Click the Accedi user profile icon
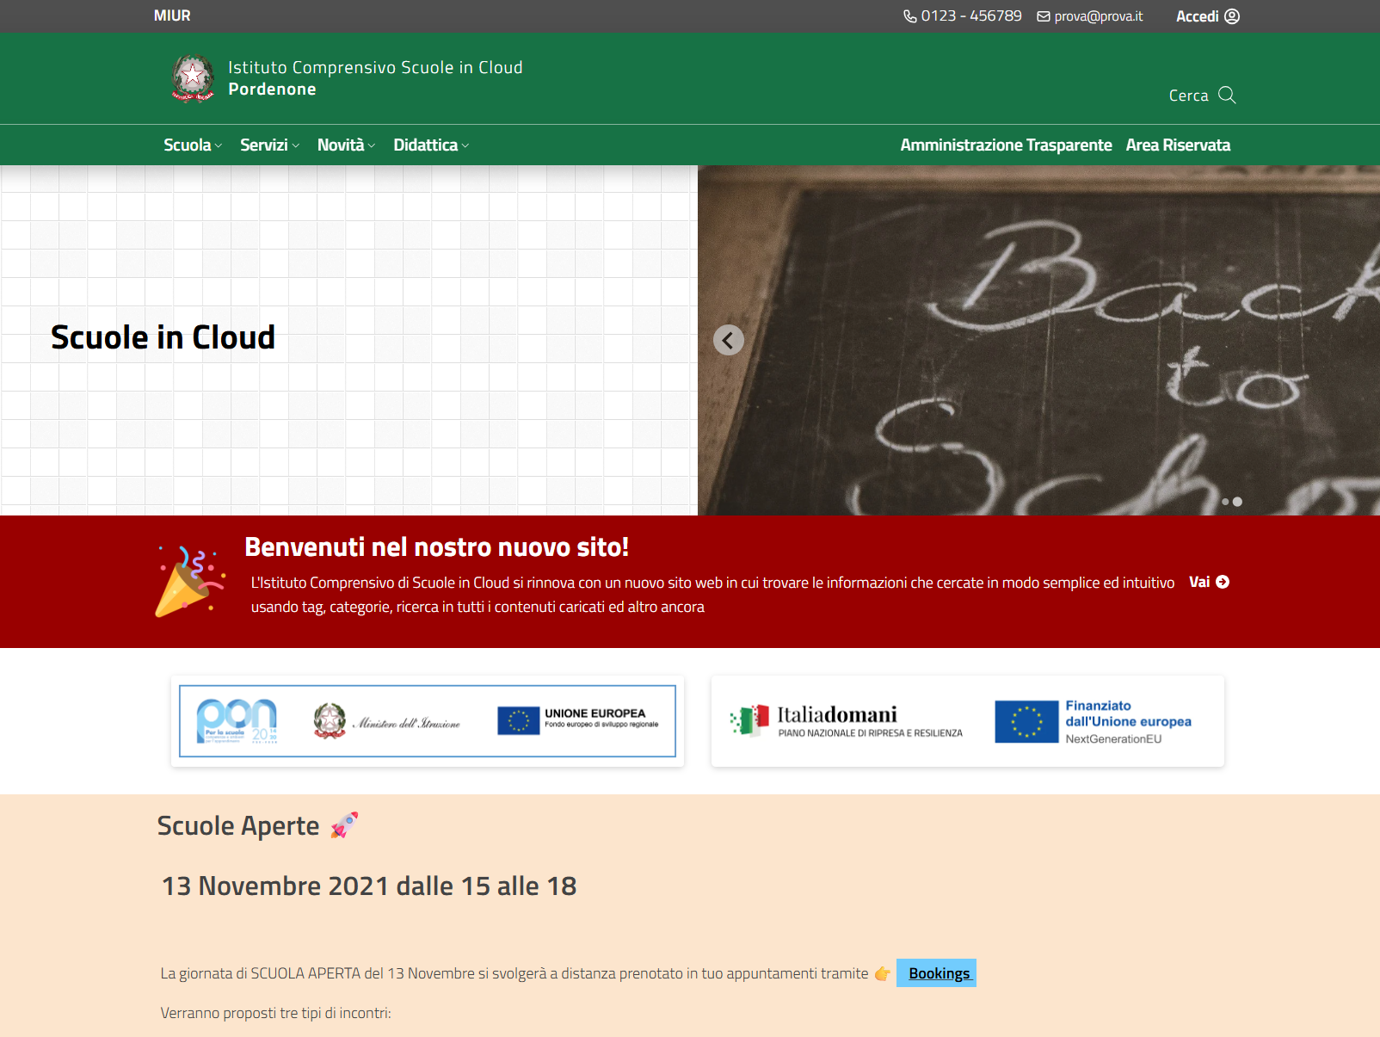 [1232, 16]
